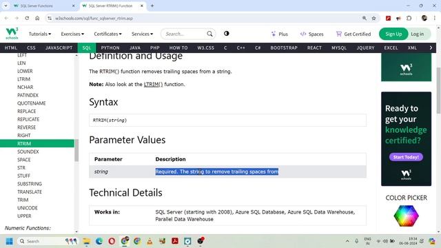The width and height of the screenshot is (441, 248).
Task: Open MYSQL in topic bar
Action: [x=339, y=48]
